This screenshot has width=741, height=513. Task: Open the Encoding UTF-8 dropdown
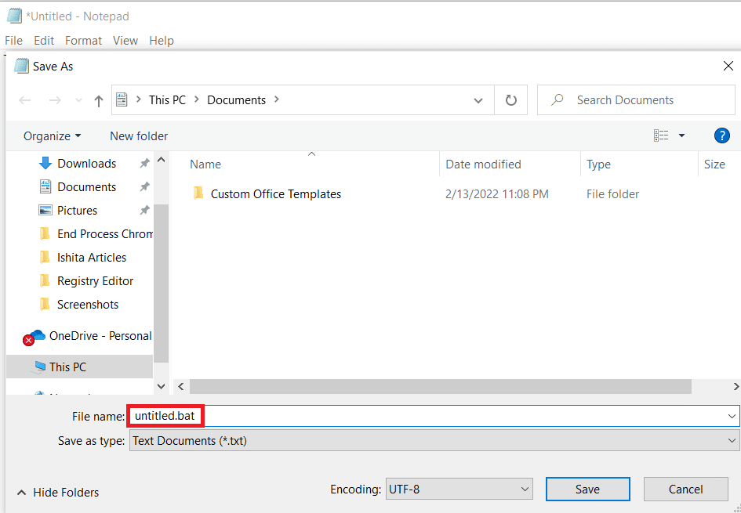point(459,490)
